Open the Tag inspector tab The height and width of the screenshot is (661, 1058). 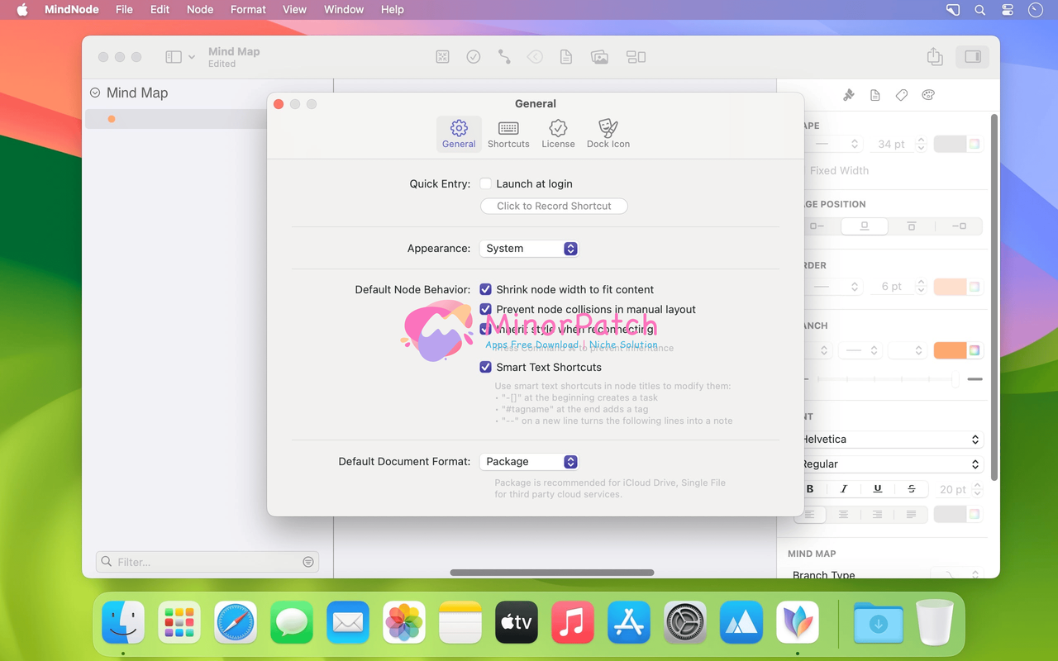point(902,95)
